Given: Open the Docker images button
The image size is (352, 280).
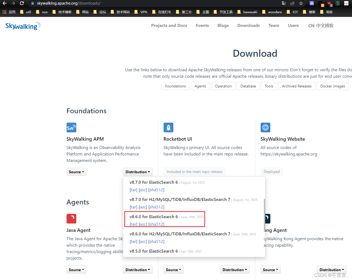Looking at the screenshot, I should [x=333, y=86].
